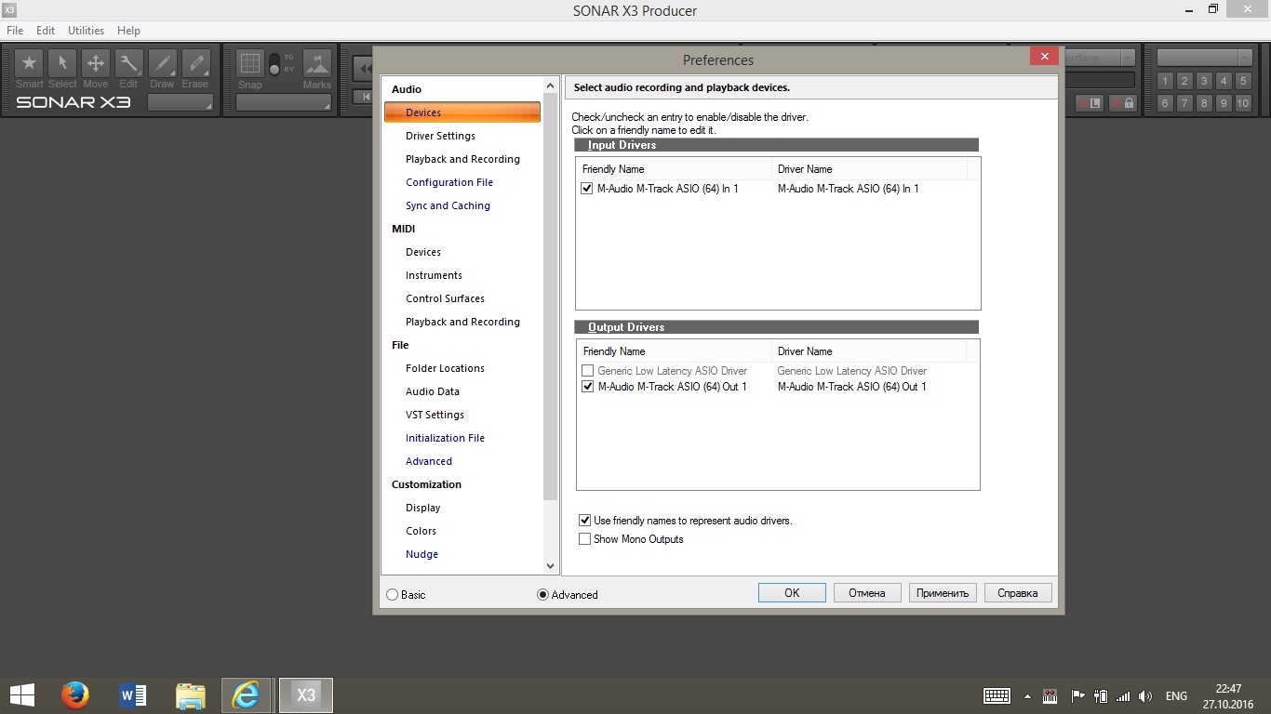Open Word from the taskbar
This screenshot has height=714, width=1271.
click(132, 694)
